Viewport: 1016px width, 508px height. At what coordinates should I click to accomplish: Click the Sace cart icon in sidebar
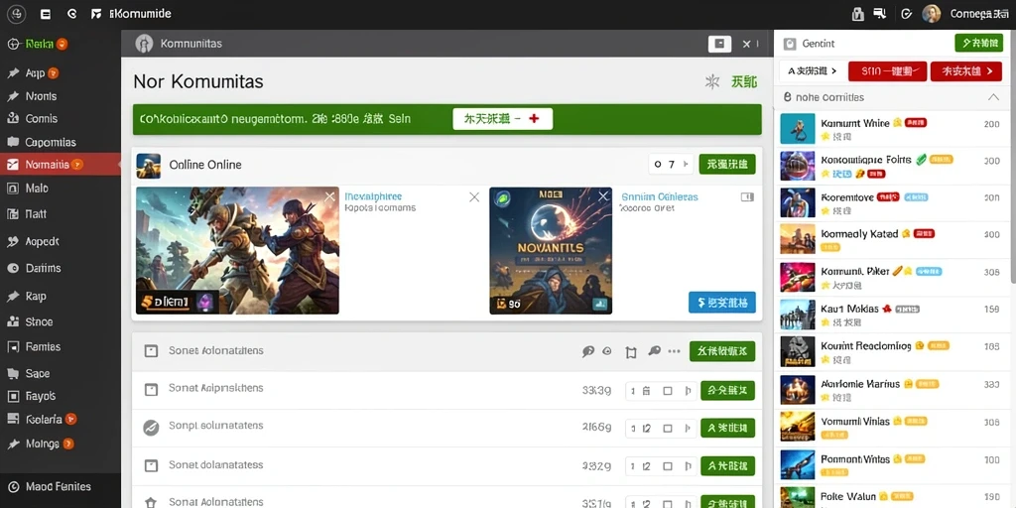click(12, 373)
